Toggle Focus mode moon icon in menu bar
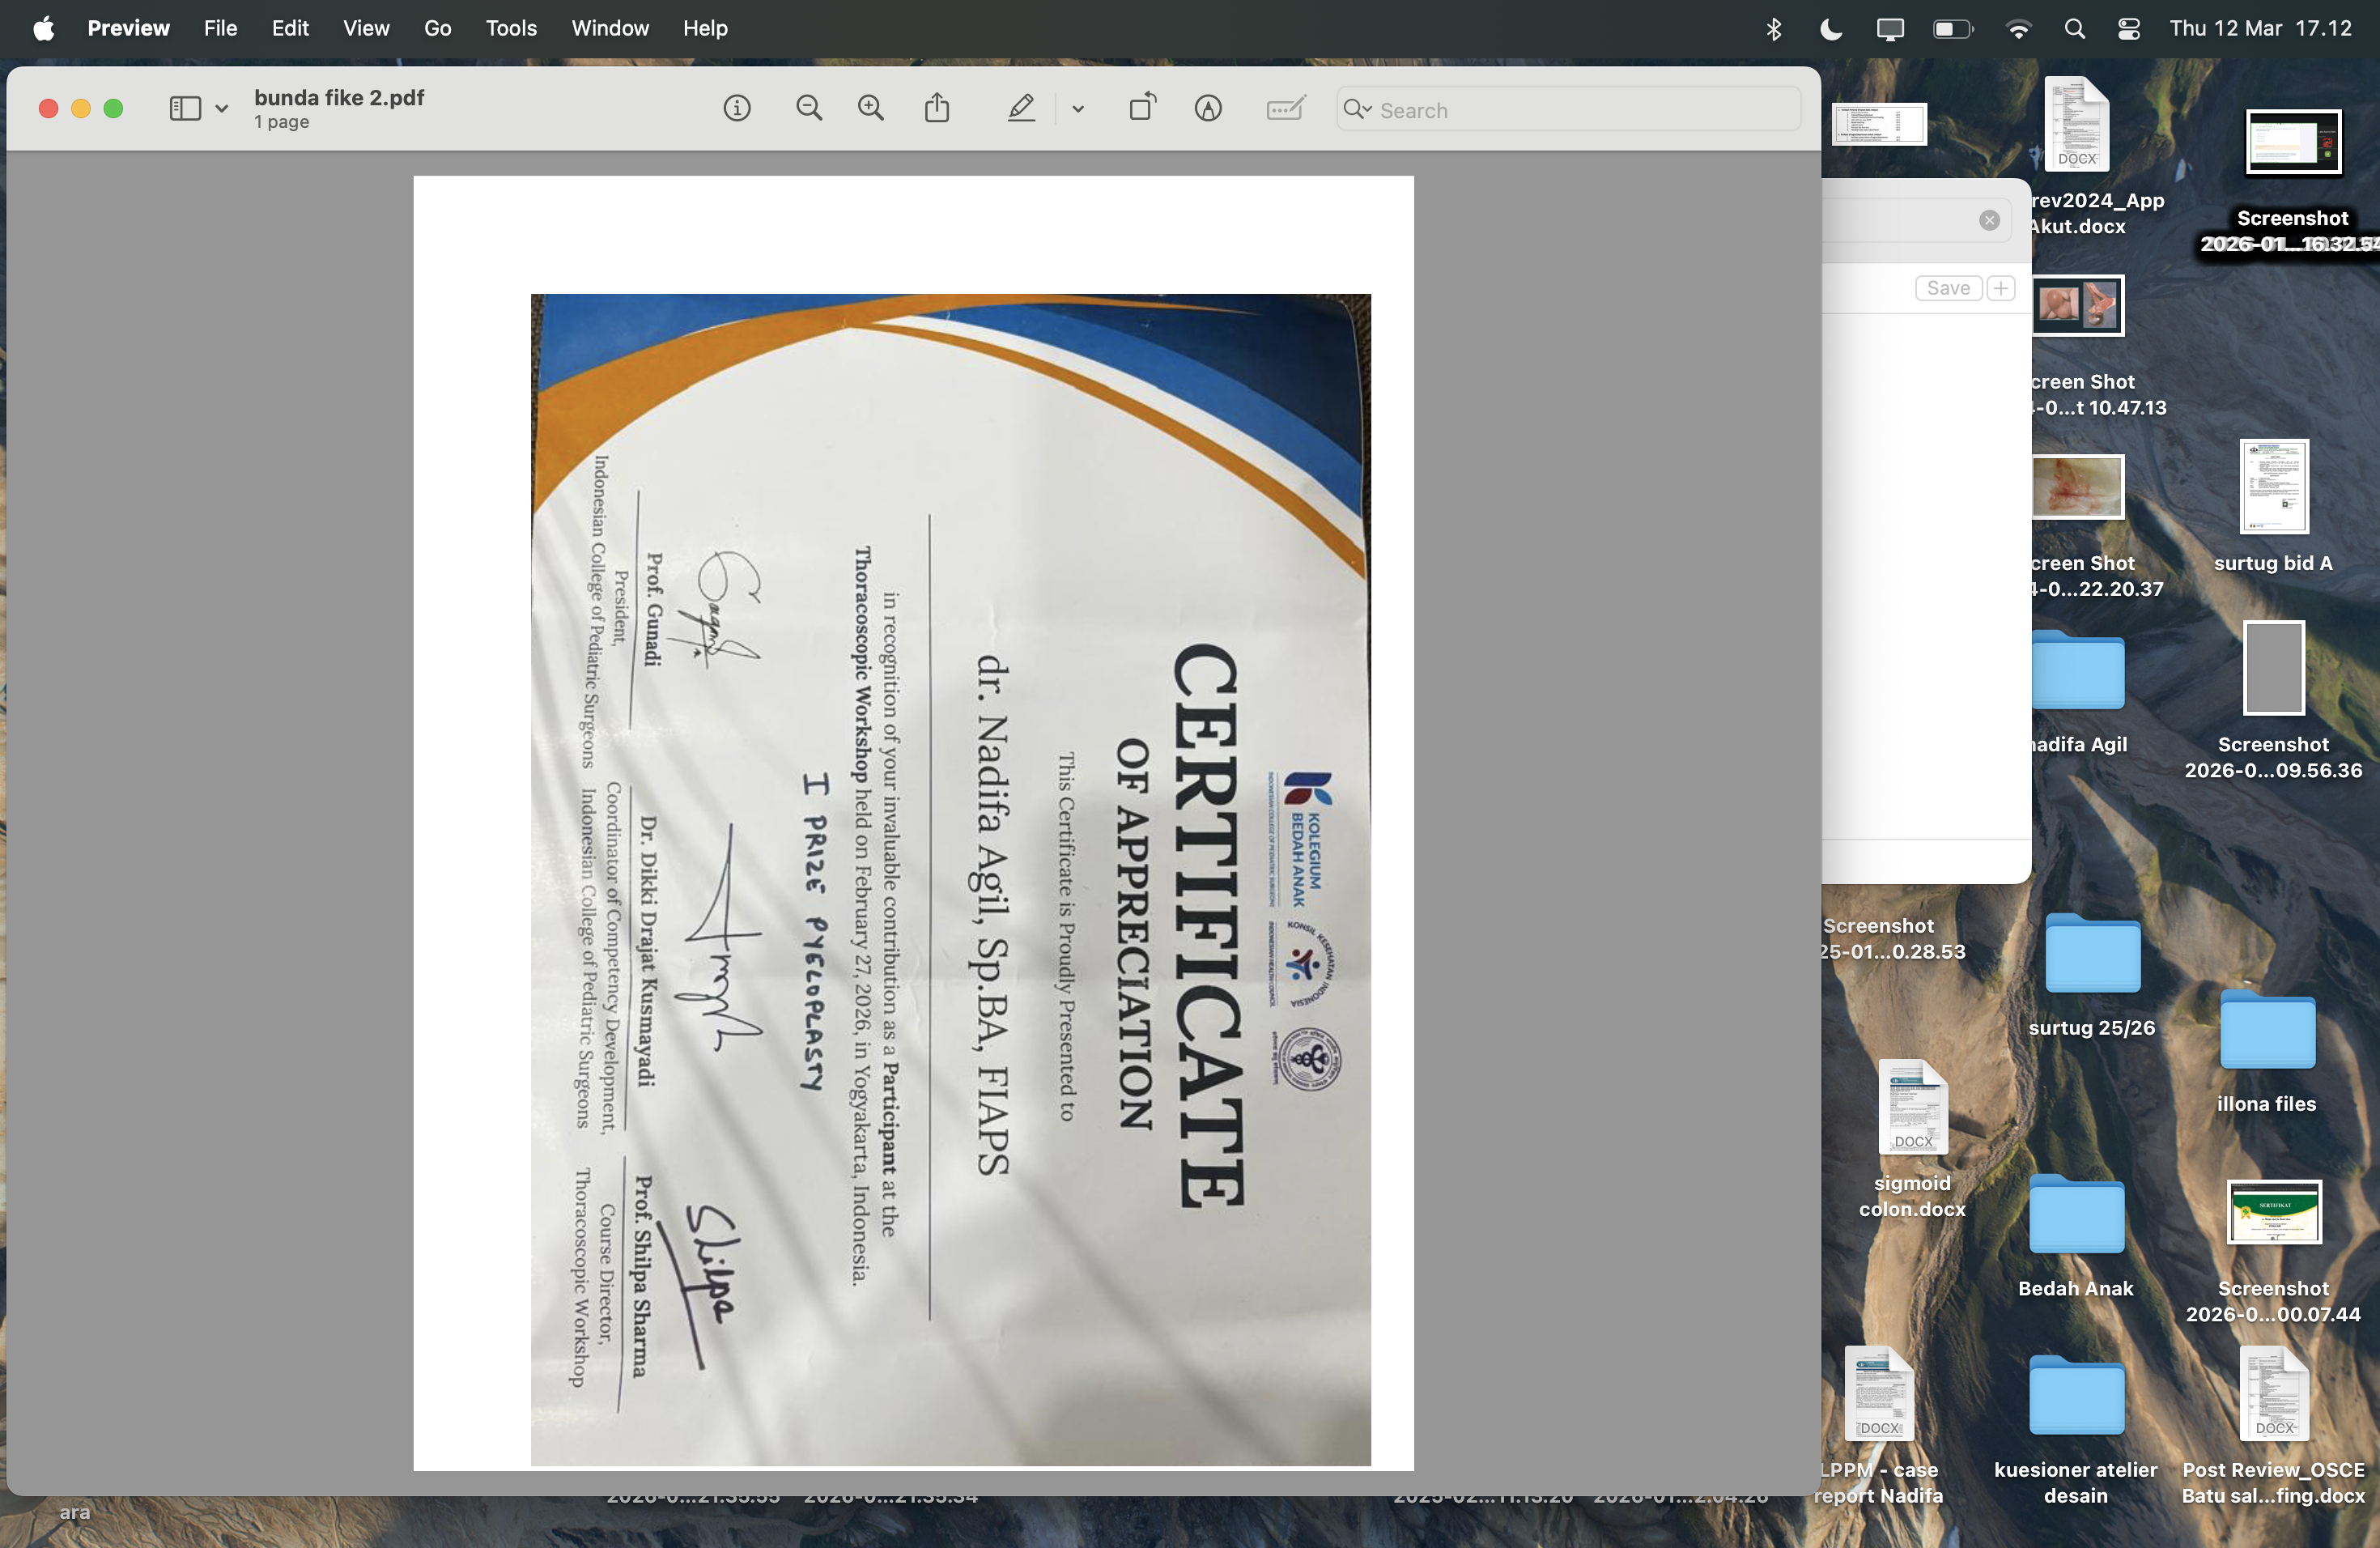Image resolution: width=2380 pixels, height=1548 pixels. point(1830,29)
